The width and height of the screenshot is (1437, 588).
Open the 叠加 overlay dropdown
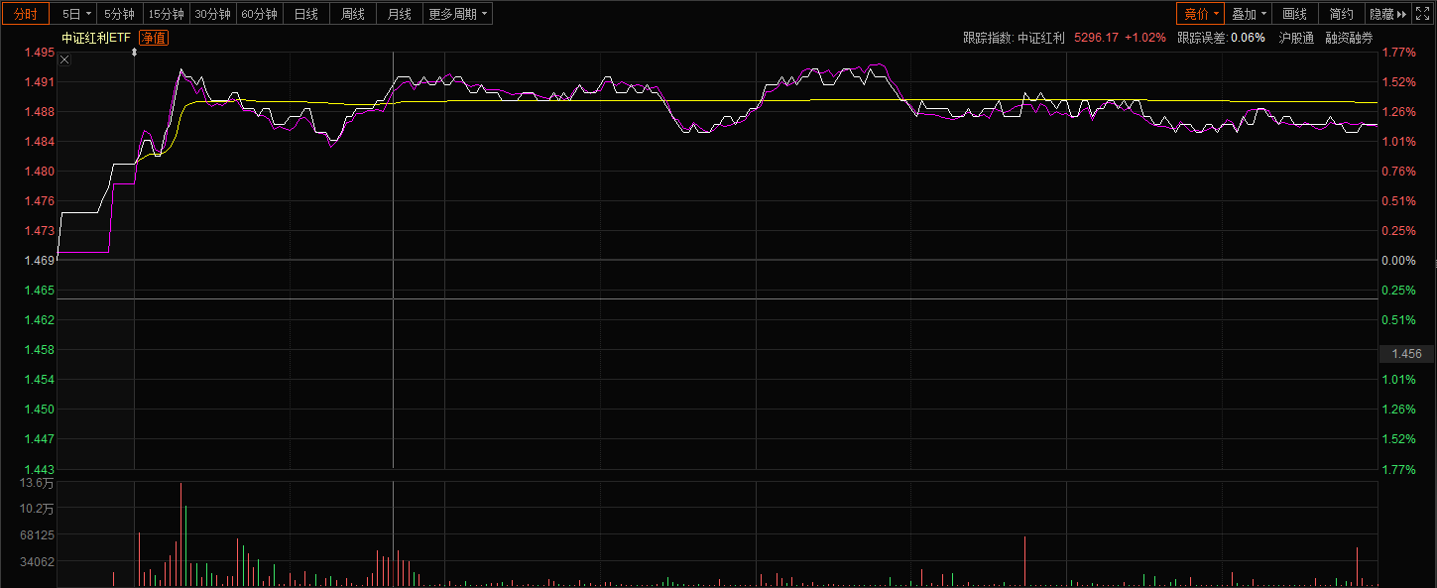coord(1249,14)
